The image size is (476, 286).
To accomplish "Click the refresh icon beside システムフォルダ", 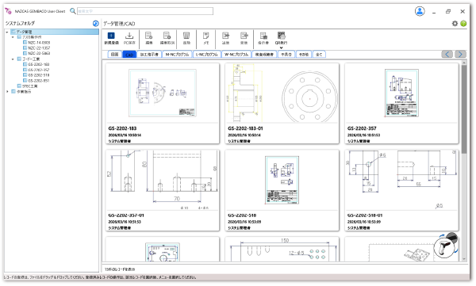I will pyautogui.click(x=96, y=23).
